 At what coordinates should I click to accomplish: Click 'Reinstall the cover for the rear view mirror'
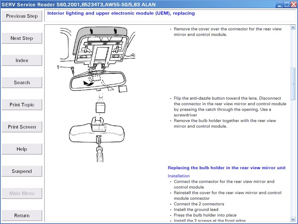click(216, 193)
